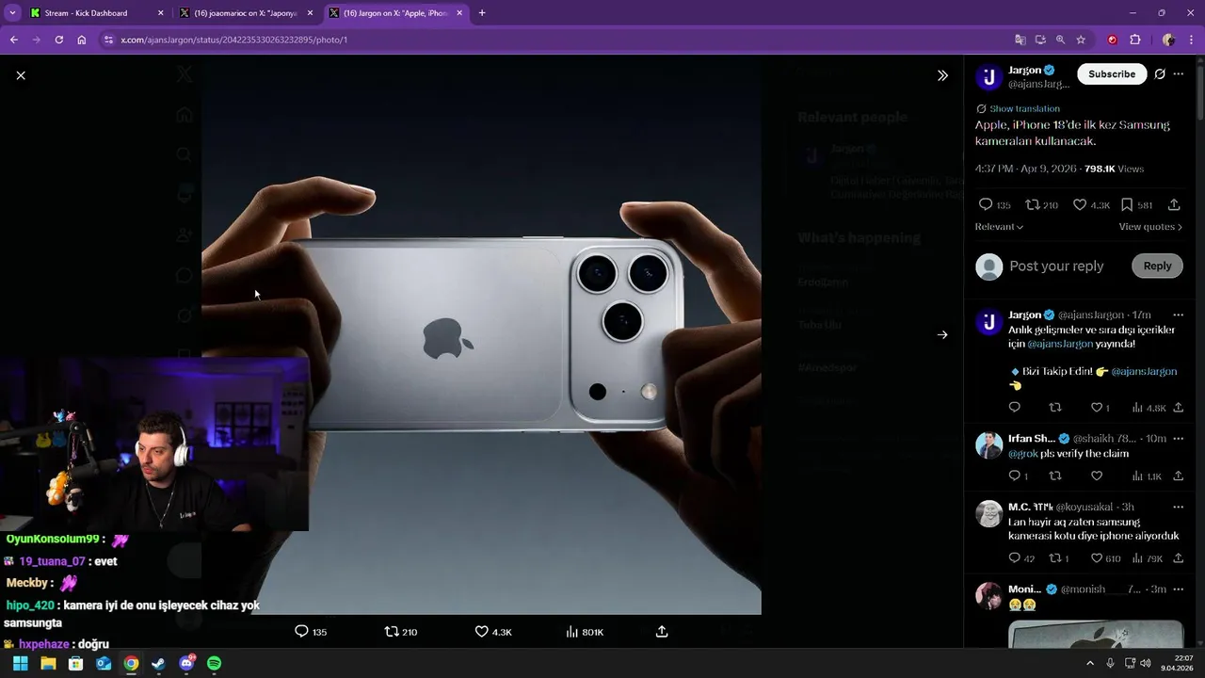Like M.C.'s reply showing 610 likes
Image resolution: width=1205 pixels, height=678 pixels.
1097,558
